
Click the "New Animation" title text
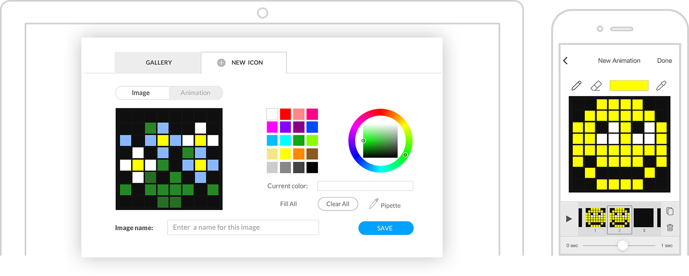[x=619, y=61]
